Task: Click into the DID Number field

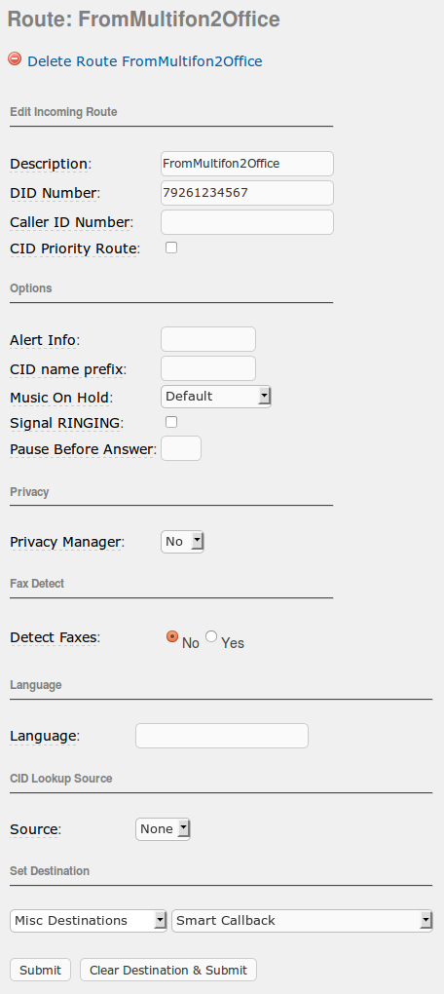Action: click(x=247, y=193)
